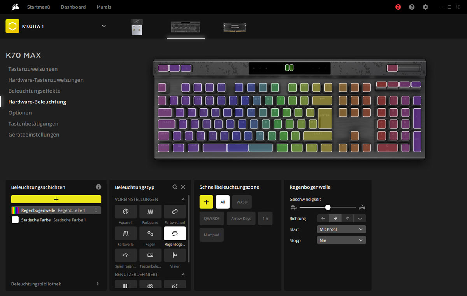Click the Beleuchtungstyp panel scrollbar
The image size is (467, 296).
coord(189,229)
